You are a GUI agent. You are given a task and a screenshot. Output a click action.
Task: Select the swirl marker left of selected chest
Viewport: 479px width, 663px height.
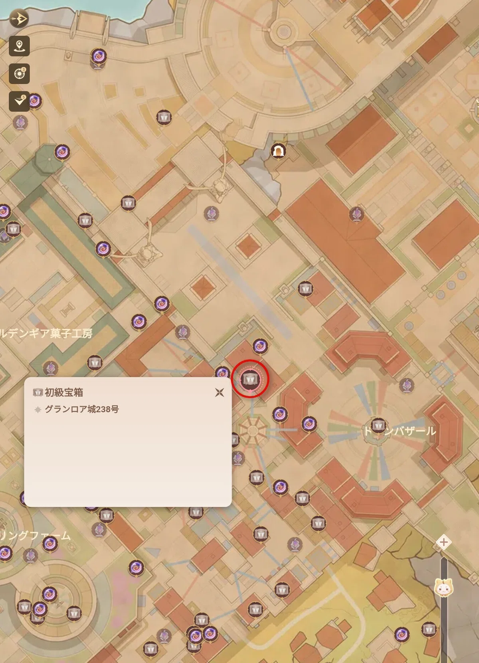coord(222,373)
